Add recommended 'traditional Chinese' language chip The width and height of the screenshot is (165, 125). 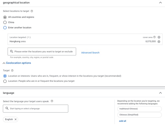(139, 109)
